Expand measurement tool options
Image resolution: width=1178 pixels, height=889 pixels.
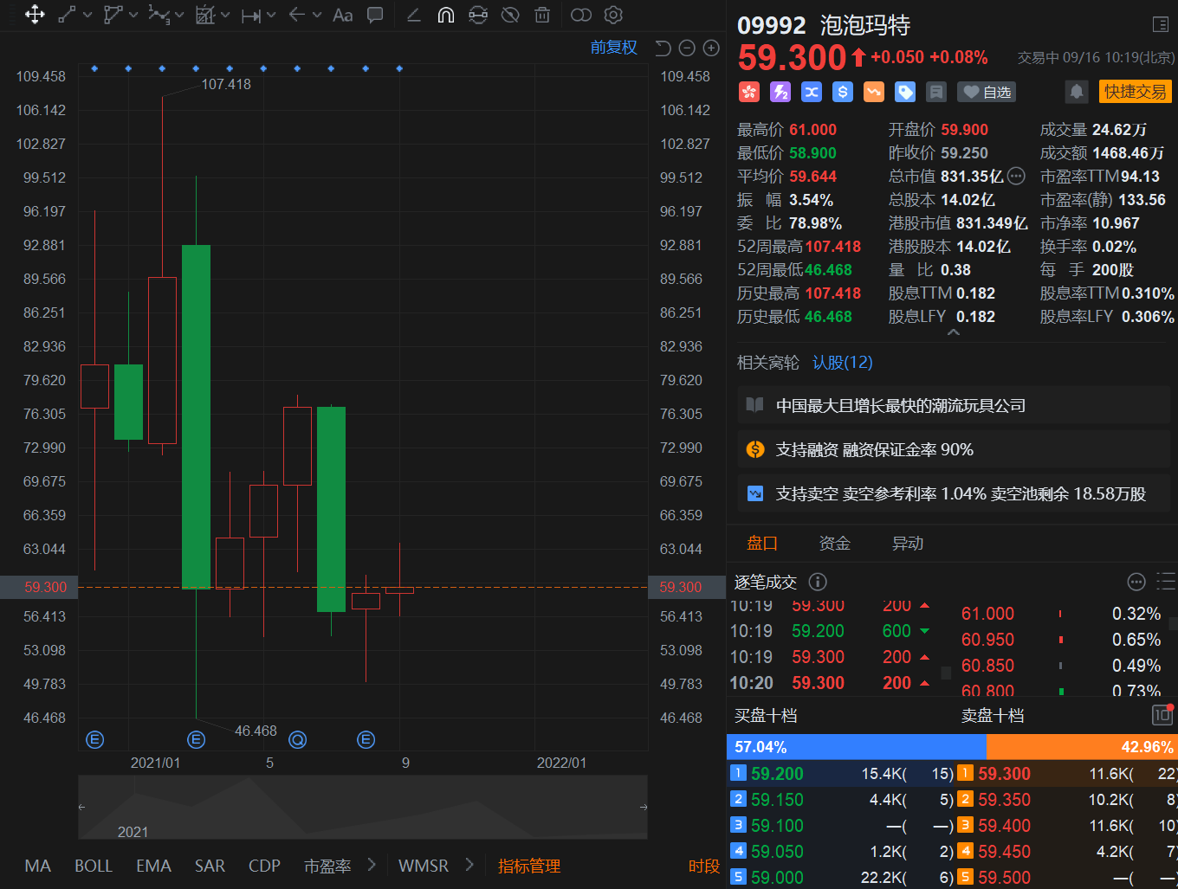[x=225, y=15]
